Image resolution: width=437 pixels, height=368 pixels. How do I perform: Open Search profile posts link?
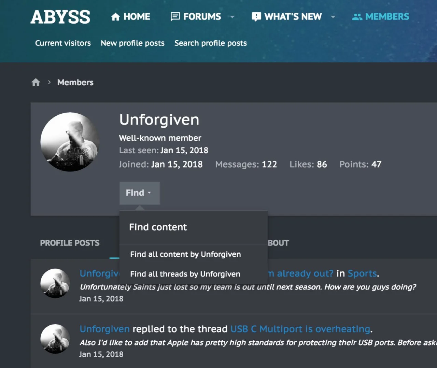pyautogui.click(x=210, y=43)
